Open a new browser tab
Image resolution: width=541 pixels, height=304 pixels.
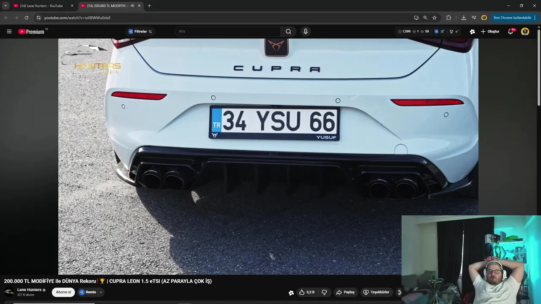[149, 6]
